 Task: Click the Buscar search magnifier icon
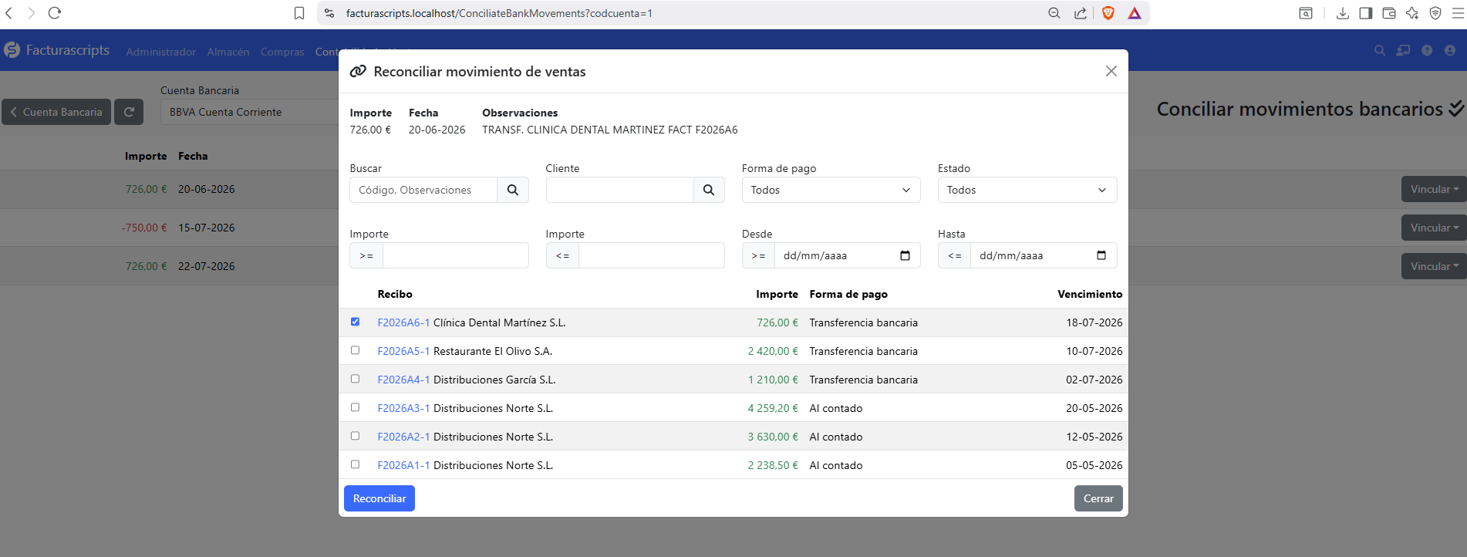tap(513, 190)
